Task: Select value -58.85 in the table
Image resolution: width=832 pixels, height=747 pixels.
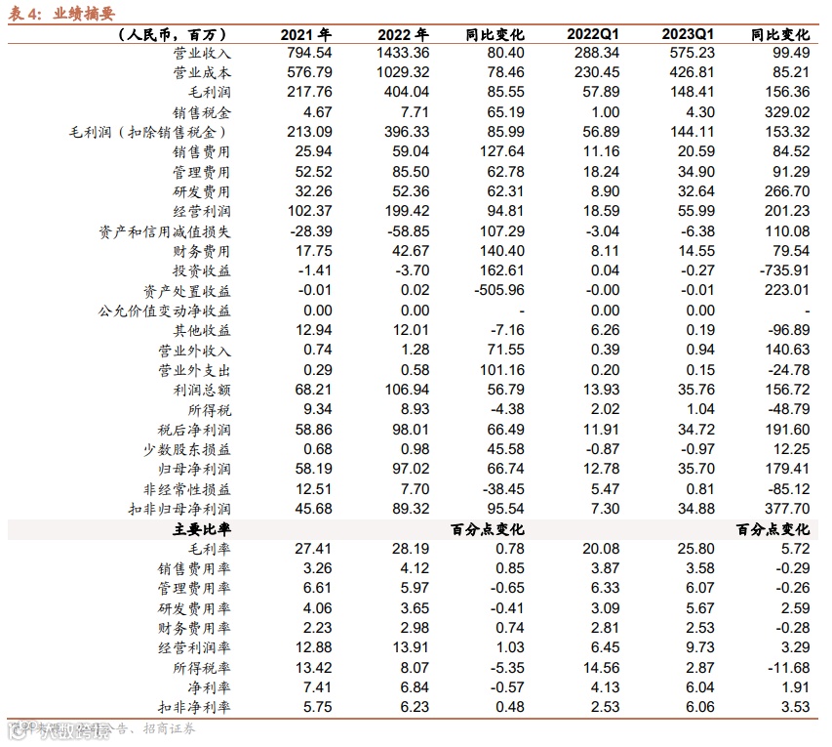Action: [x=408, y=231]
